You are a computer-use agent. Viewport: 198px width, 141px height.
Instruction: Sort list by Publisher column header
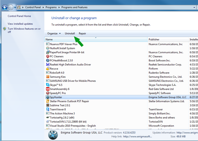pyautogui.click(x=168, y=39)
